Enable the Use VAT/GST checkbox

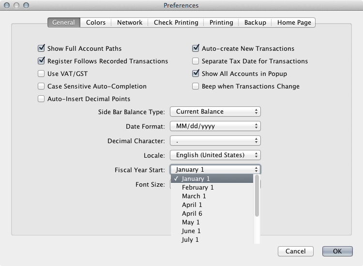point(41,74)
